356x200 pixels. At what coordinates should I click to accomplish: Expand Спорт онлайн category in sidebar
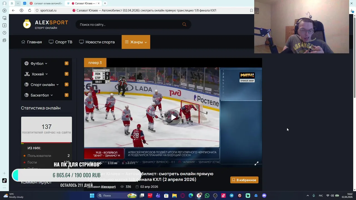coord(42,84)
